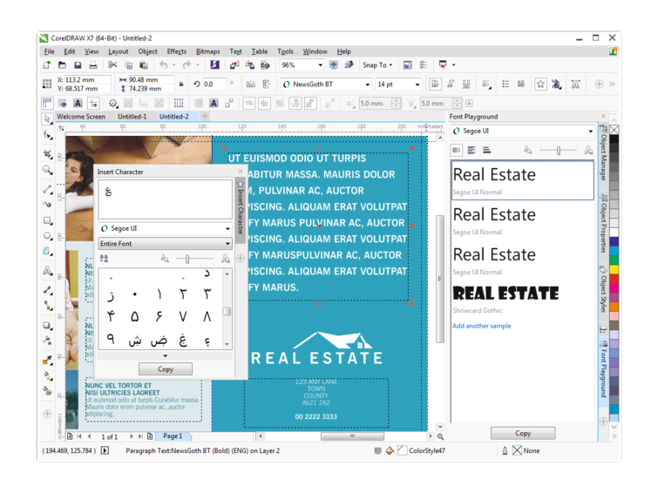
Task: Open the Publish to PDF icon
Action: (265, 65)
